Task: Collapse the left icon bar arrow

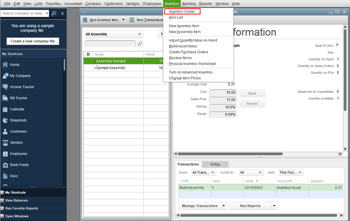Action: pyautogui.click(x=63, y=13)
